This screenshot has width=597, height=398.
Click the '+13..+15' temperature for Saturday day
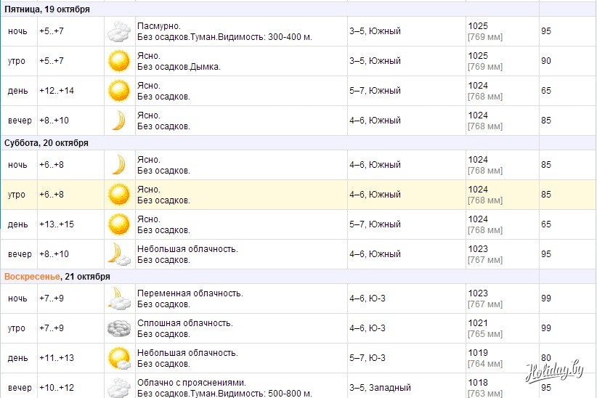tap(57, 224)
